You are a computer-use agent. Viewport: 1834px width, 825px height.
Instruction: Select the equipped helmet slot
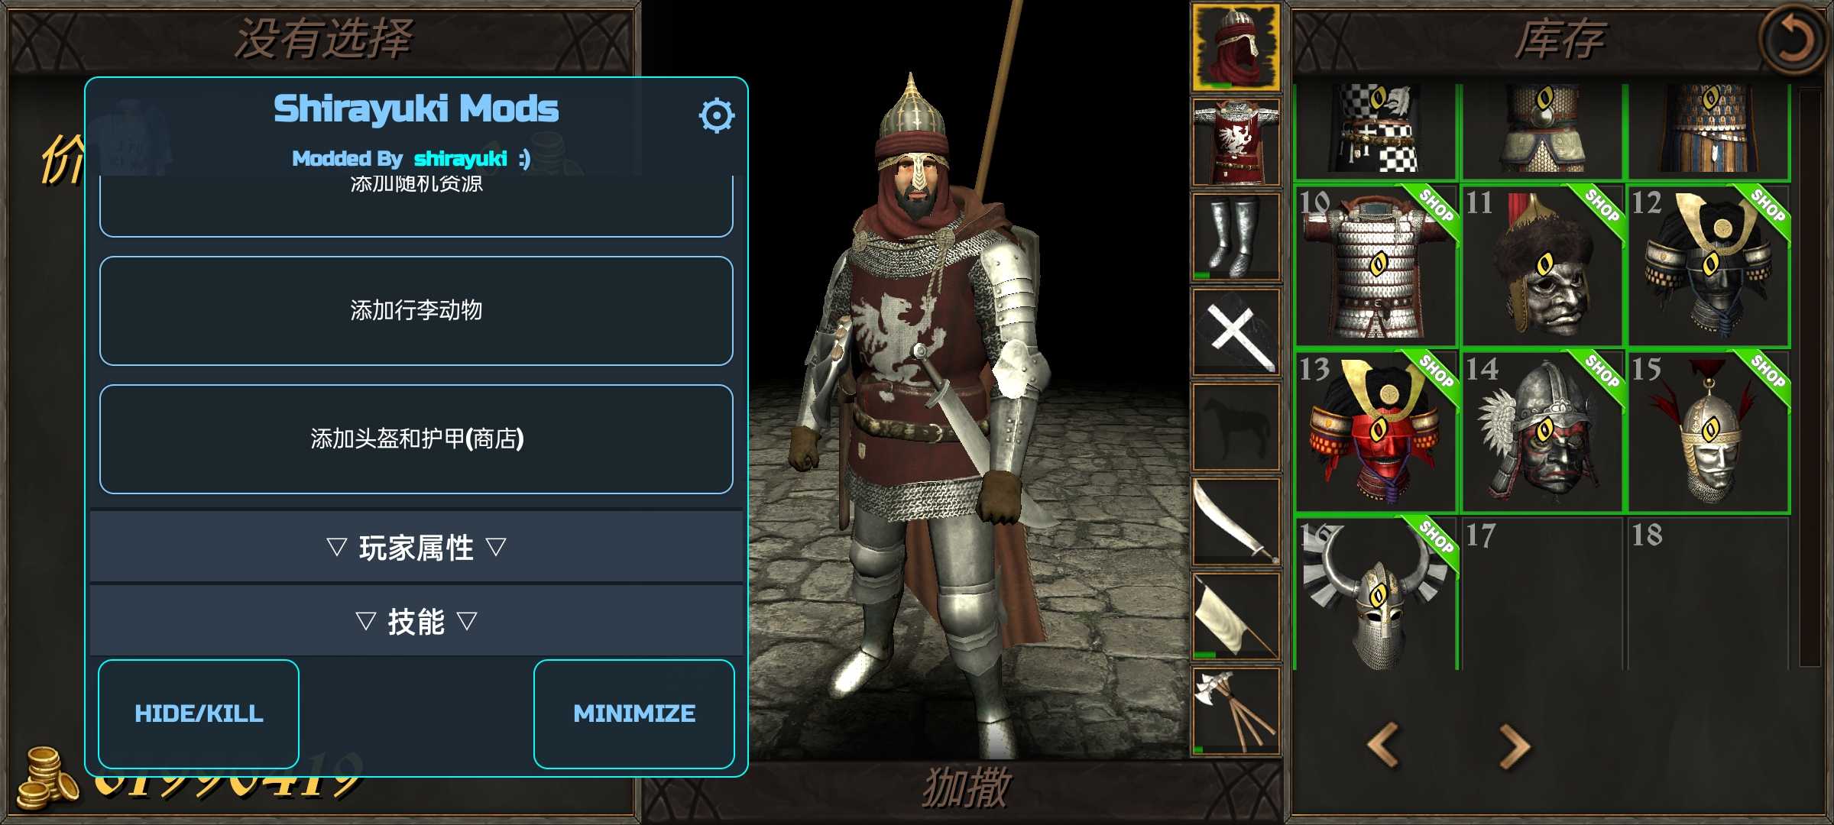[1236, 47]
